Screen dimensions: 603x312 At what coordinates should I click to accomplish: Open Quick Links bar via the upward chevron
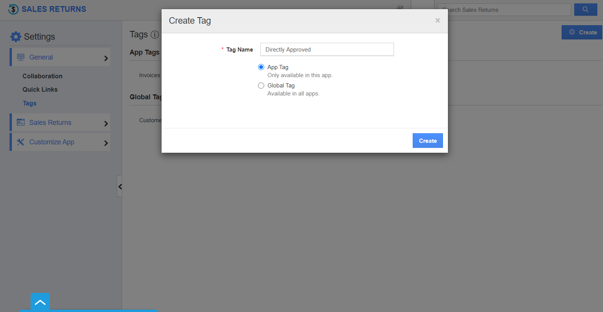pos(40,302)
